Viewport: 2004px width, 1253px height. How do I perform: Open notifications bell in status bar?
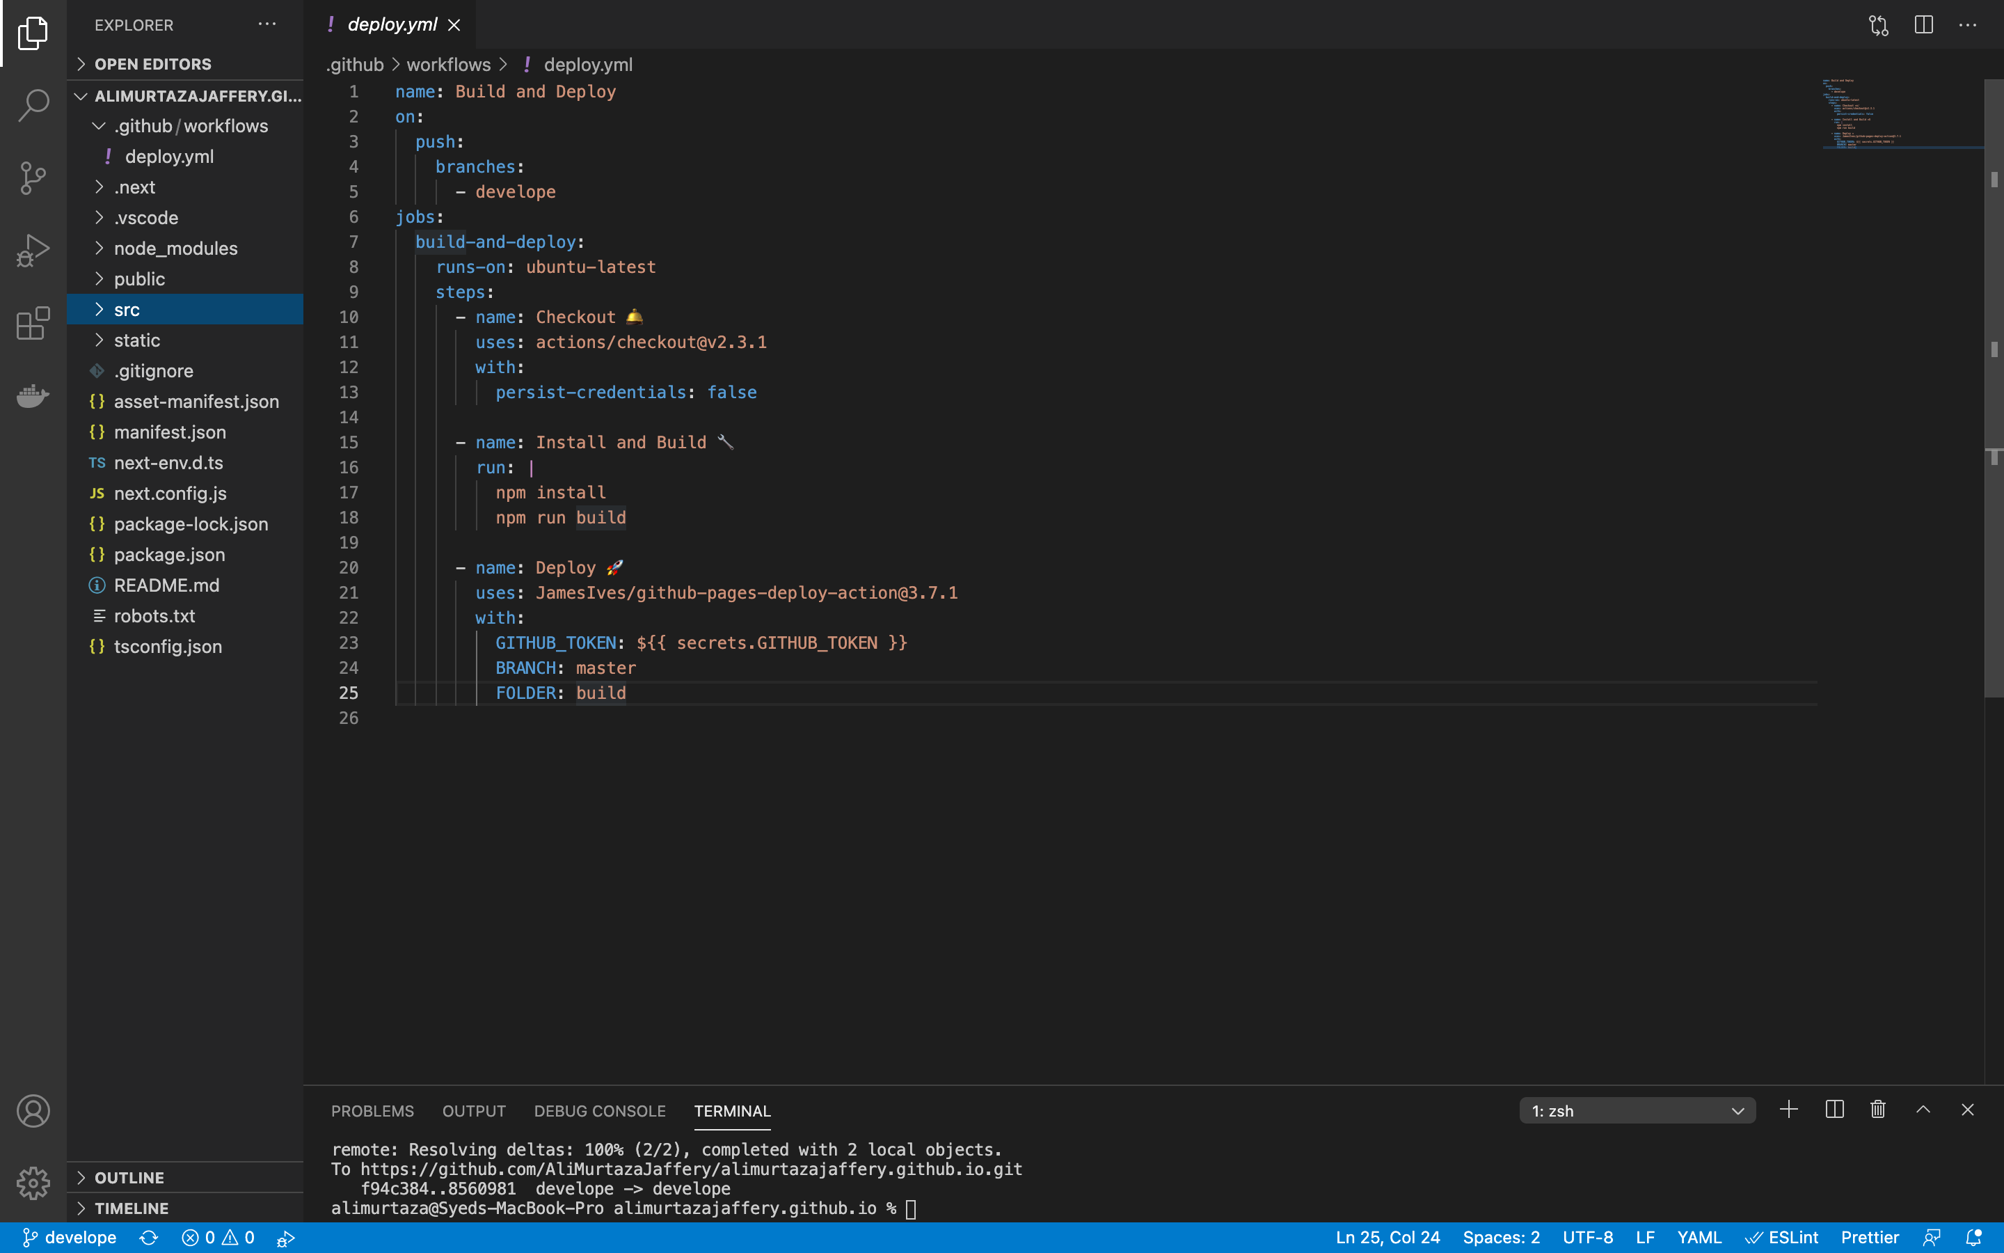(x=1974, y=1238)
